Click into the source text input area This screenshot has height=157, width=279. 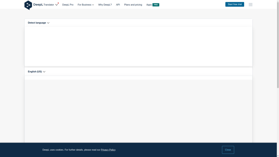[x=138, y=46]
